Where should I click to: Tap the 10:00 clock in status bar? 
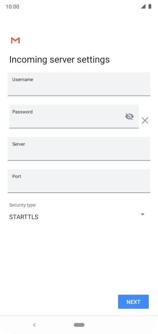tap(12, 7)
